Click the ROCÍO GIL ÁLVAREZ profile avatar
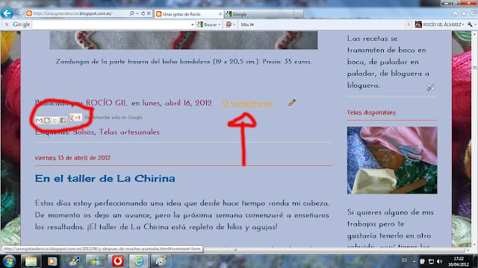This screenshot has height=268, width=478. pos(418,25)
